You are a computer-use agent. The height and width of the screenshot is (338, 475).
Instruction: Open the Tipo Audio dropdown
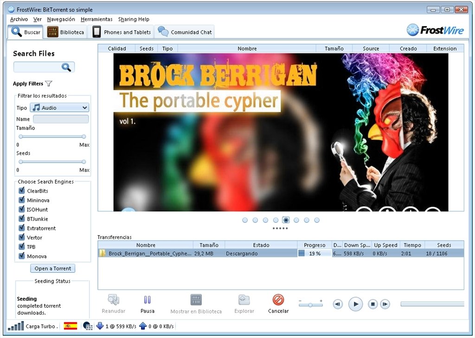[59, 108]
